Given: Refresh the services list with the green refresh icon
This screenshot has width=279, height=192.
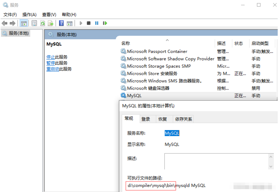Looking at the screenshot, I should (42, 23).
